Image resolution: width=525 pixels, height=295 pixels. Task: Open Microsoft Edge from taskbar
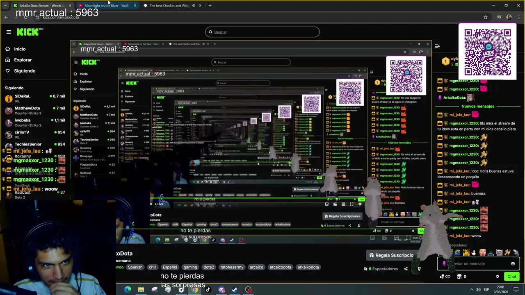coord(128,290)
